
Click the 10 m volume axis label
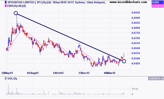click(135, 89)
